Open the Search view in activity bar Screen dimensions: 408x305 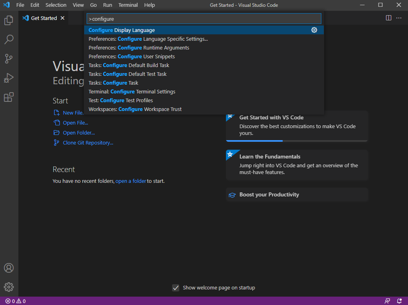[x=9, y=40]
